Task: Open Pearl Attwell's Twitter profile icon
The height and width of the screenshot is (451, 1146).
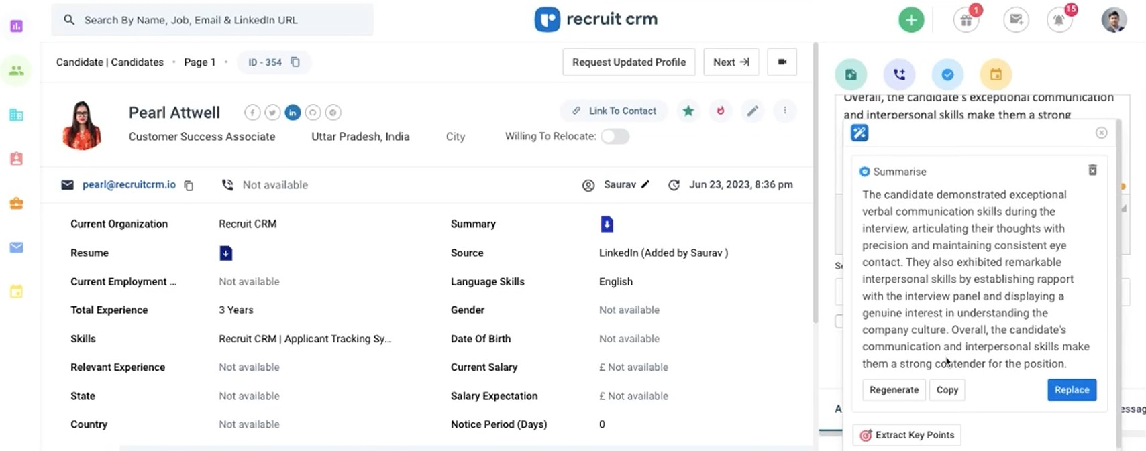Action: (272, 113)
